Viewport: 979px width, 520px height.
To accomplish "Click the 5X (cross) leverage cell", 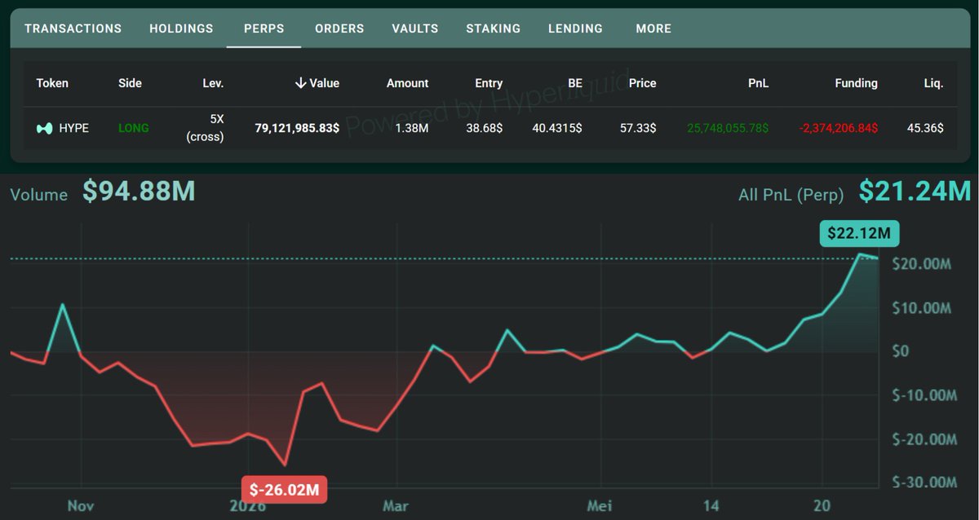I will pyautogui.click(x=206, y=128).
